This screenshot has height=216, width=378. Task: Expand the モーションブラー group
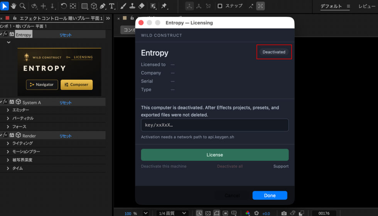[x=8, y=152]
